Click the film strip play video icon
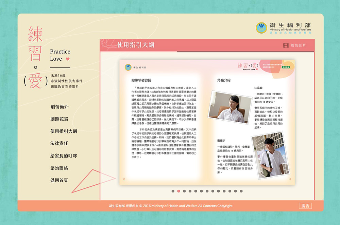 click(x=286, y=46)
